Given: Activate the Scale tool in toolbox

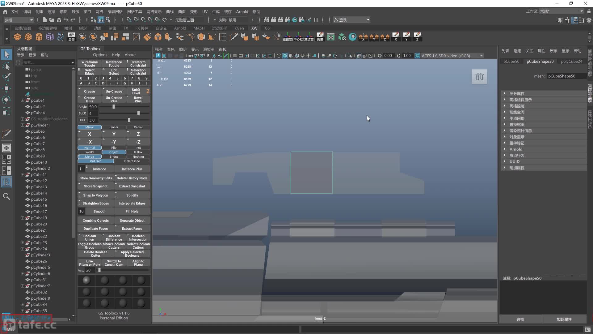Looking at the screenshot, I should 6,111.
